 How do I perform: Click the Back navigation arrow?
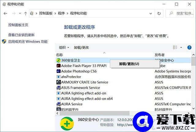(x=6, y=13)
